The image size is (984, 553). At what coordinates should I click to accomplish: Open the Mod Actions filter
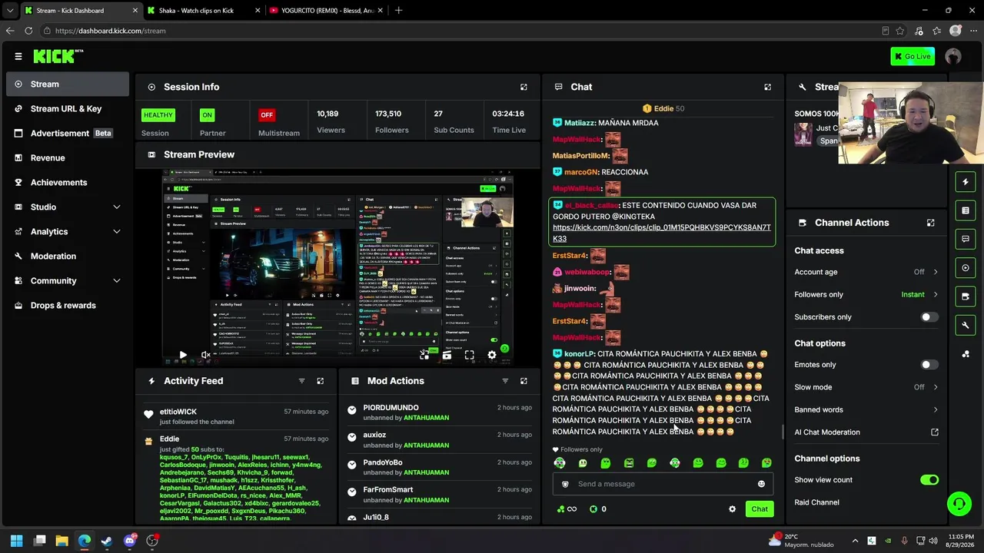[x=505, y=381]
